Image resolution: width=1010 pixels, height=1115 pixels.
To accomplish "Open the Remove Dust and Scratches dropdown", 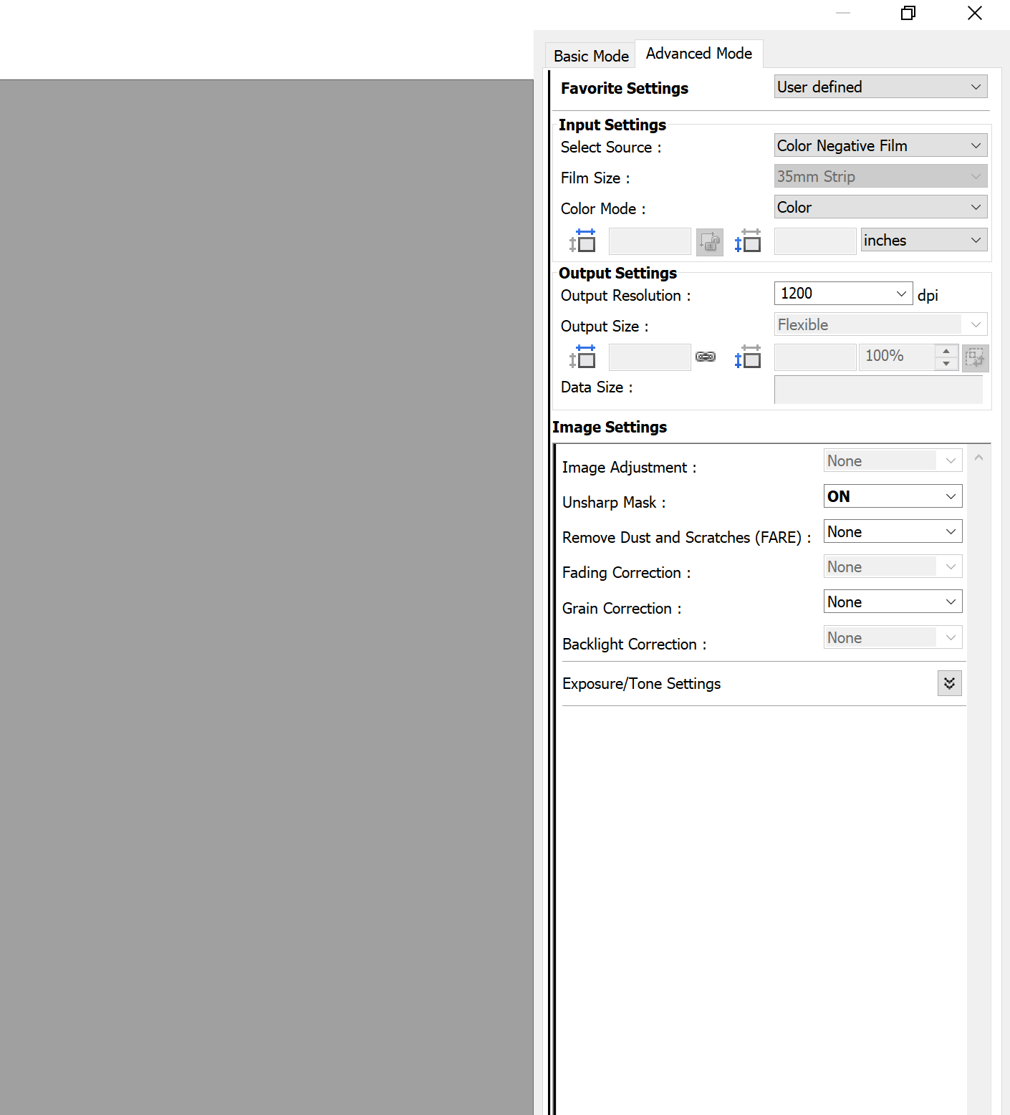I will [x=893, y=531].
